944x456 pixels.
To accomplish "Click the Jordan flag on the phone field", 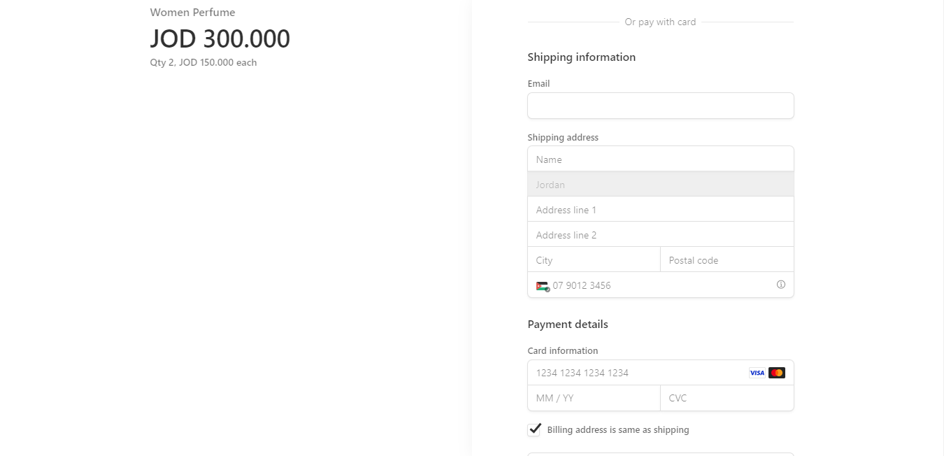I will [542, 285].
